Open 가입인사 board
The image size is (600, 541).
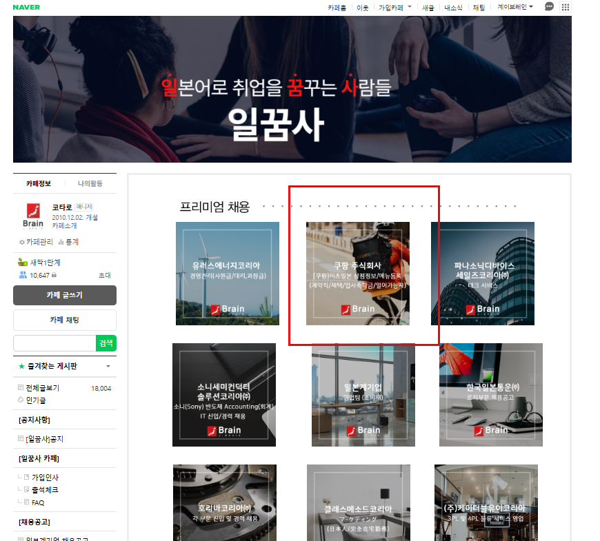point(45,478)
